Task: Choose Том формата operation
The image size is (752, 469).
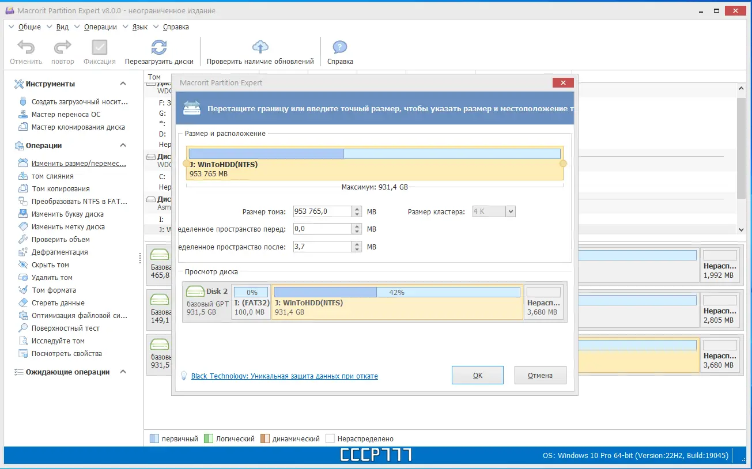Action: click(x=54, y=290)
